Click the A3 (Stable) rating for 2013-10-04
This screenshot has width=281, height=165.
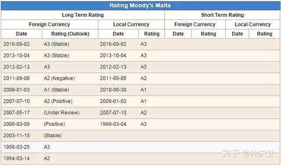tap(56, 56)
